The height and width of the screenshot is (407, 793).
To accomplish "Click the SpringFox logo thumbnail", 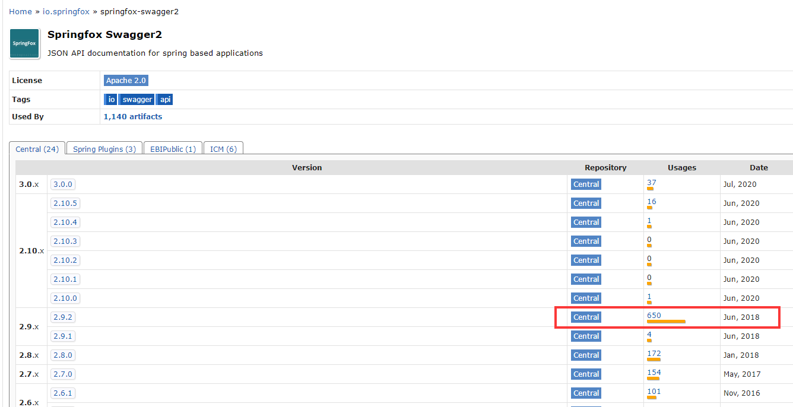I will point(25,44).
